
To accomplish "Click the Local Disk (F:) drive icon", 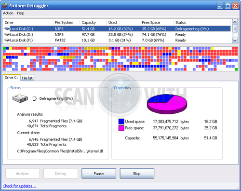I will [7, 40].
